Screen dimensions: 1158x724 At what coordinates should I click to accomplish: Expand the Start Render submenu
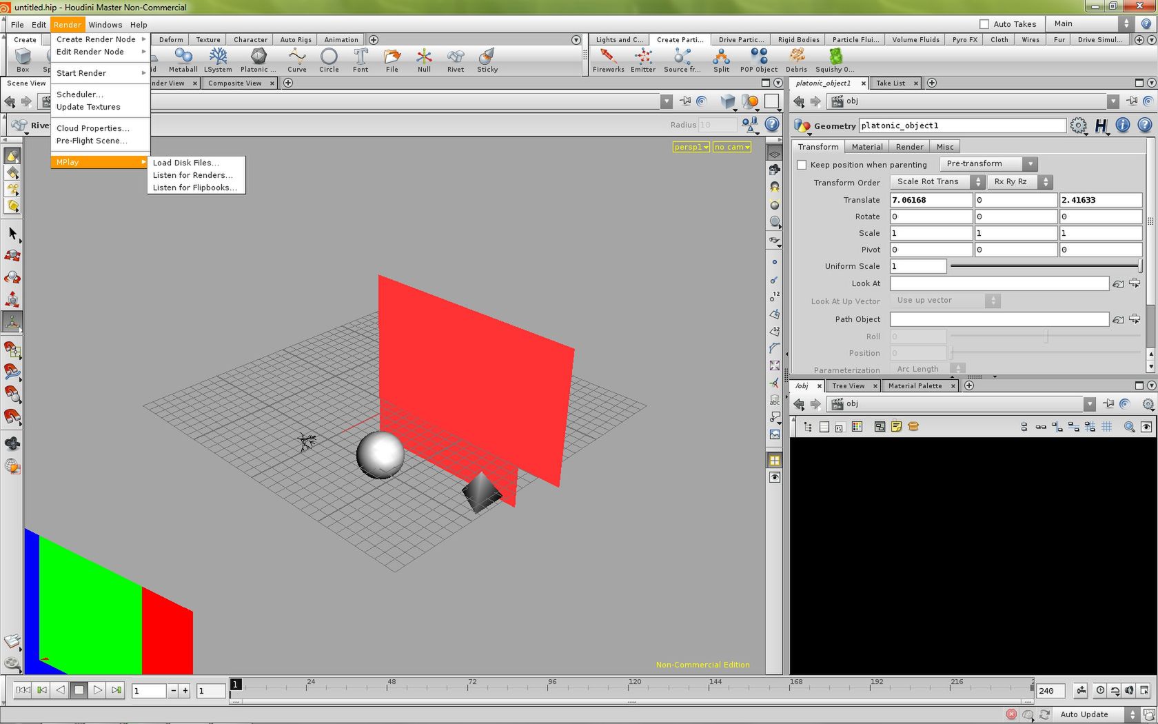101,73
